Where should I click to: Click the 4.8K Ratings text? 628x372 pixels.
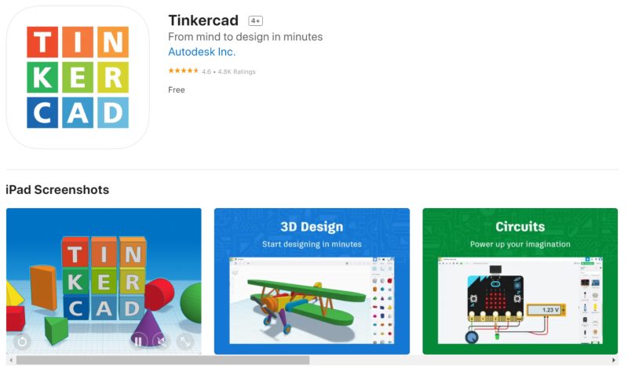[237, 71]
